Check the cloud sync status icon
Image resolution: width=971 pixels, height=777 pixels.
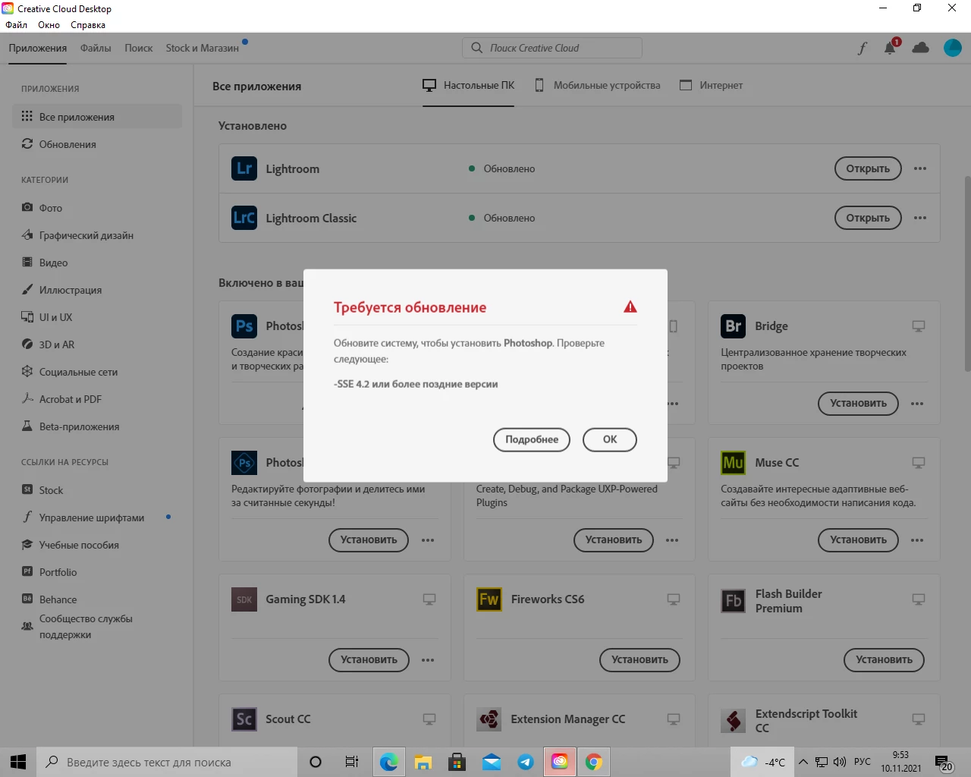[921, 48]
